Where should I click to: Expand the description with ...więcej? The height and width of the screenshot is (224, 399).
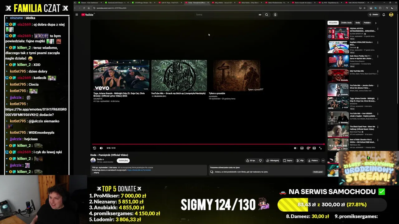(96, 172)
